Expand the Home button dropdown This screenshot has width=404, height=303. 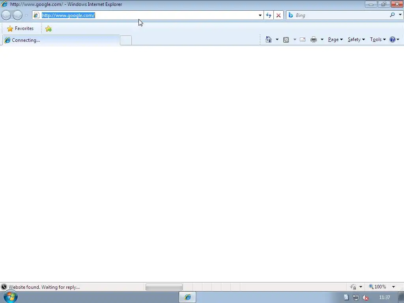coord(277,39)
